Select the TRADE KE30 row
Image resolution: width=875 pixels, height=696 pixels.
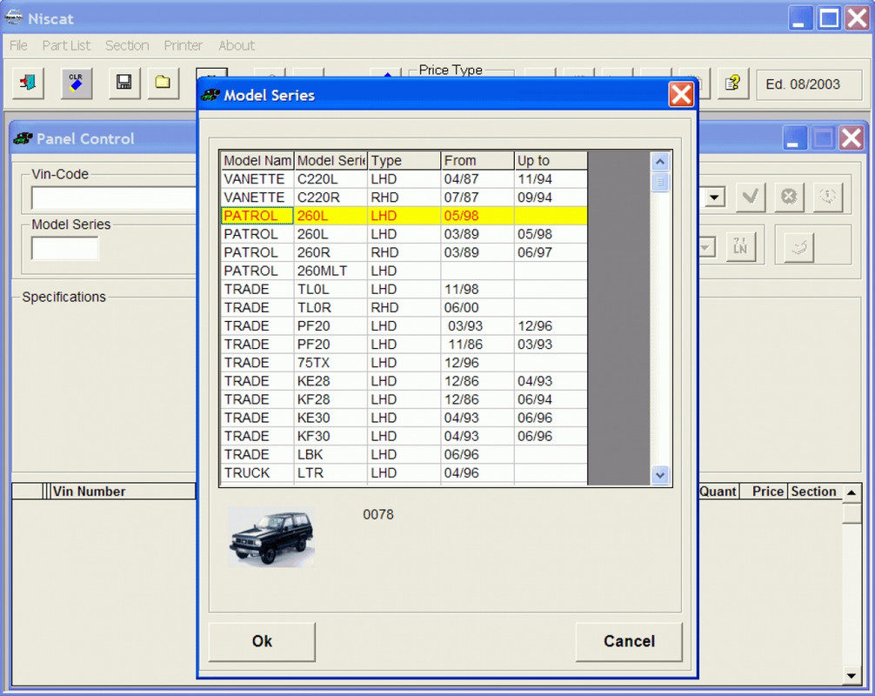(x=404, y=418)
